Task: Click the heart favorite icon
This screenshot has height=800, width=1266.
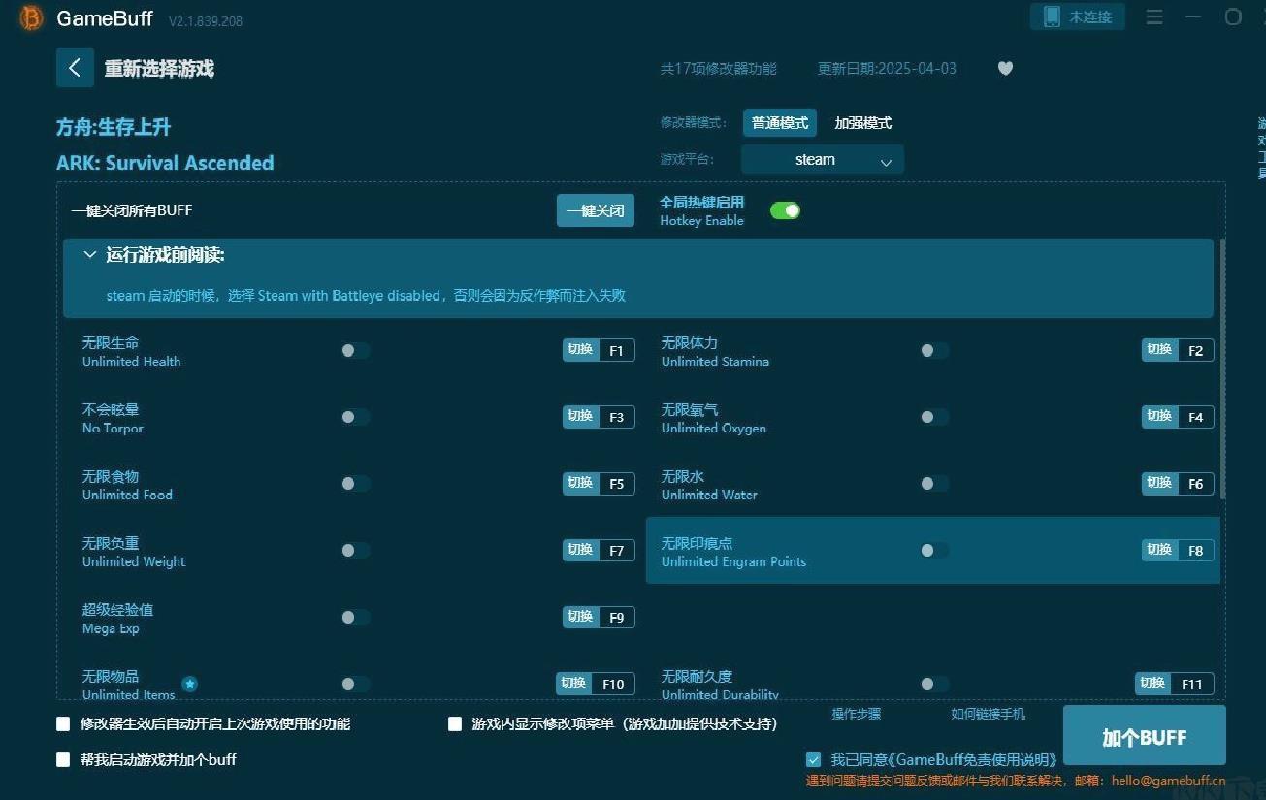Action: [1005, 68]
